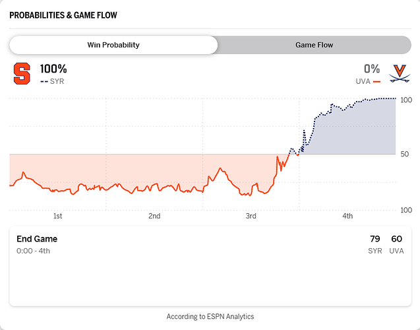Screen dimensions: 420x330
Task: Select the Win Probability tab
Action: tap(113, 45)
